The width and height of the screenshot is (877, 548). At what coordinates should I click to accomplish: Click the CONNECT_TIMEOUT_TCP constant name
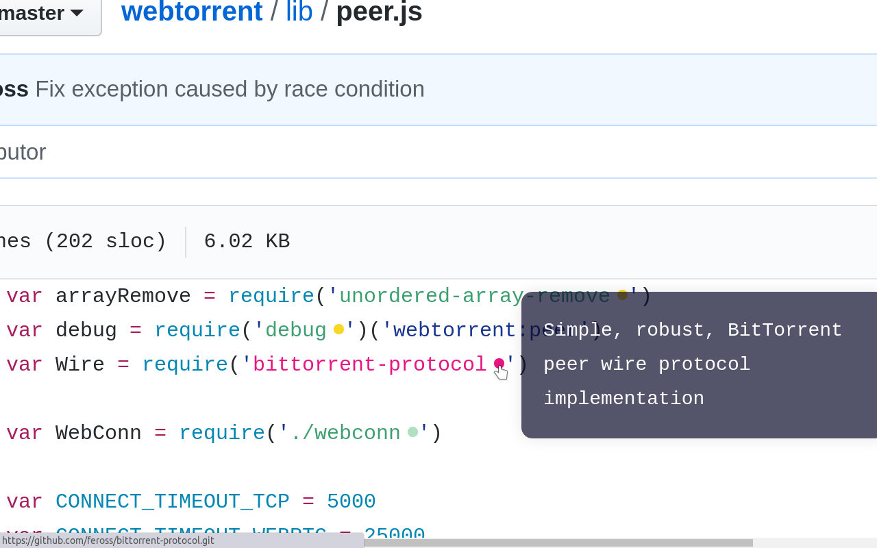click(173, 501)
